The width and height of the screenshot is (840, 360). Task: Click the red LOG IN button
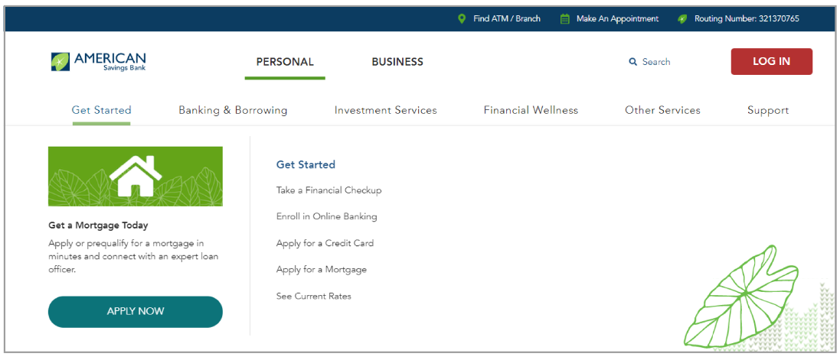coord(771,61)
